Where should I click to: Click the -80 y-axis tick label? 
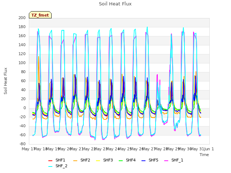(22, 144)
